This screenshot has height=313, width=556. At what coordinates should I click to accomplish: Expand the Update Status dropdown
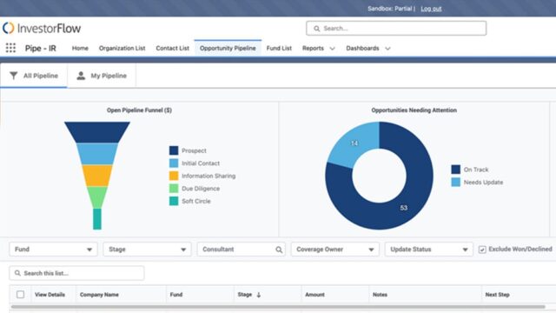pyautogui.click(x=428, y=250)
